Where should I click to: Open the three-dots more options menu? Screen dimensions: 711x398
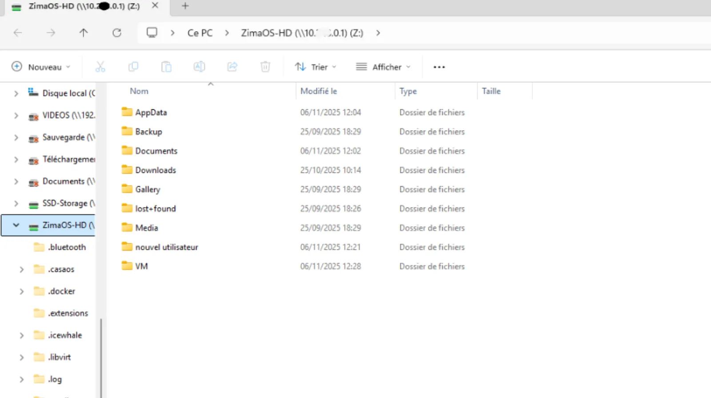tap(439, 67)
